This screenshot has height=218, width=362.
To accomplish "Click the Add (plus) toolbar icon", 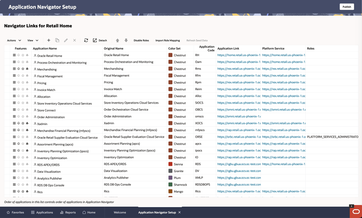I will click(48, 40).
